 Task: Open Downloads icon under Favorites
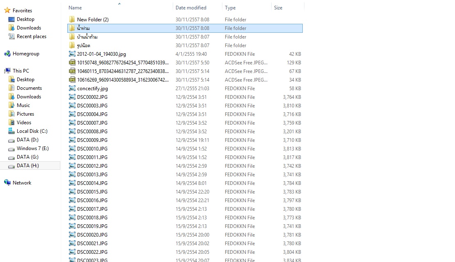(x=11, y=28)
